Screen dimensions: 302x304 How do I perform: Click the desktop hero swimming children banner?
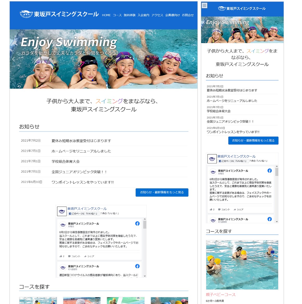point(104,59)
